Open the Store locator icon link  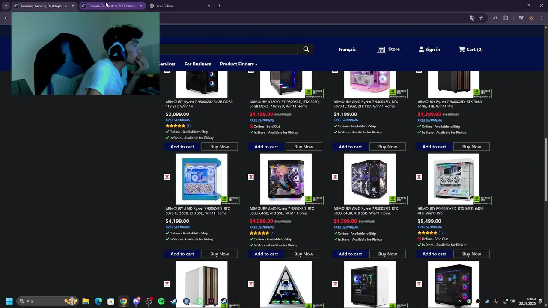(x=388, y=49)
